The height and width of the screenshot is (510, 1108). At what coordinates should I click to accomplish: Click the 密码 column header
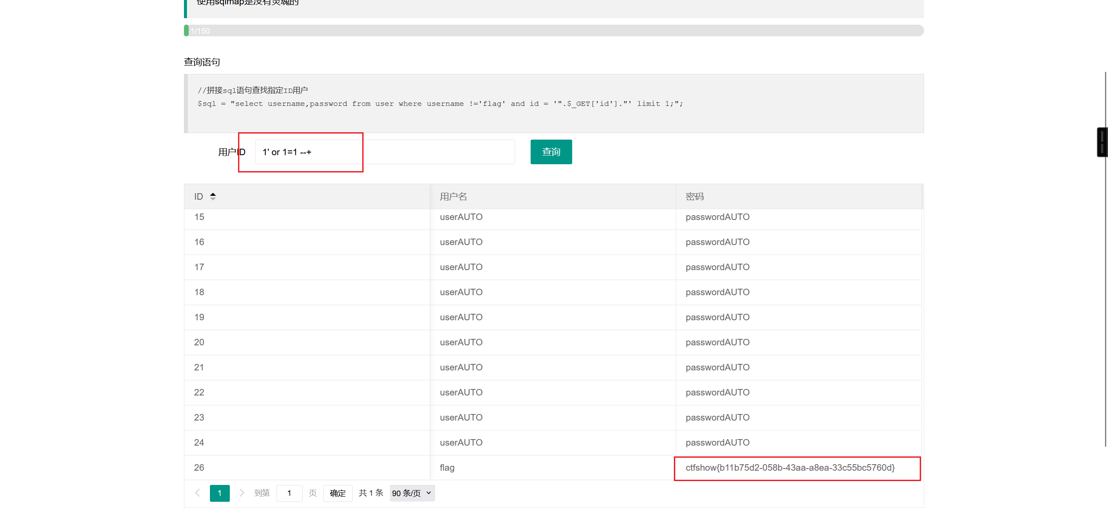(694, 197)
